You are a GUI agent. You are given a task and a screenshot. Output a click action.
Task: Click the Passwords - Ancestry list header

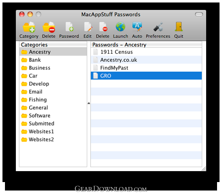146,45
